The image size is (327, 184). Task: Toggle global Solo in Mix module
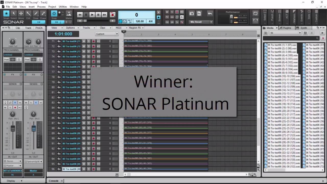172,12
